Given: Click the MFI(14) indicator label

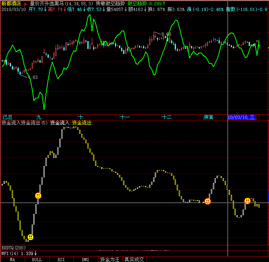Looking at the screenshot, I should click(11, 253).
